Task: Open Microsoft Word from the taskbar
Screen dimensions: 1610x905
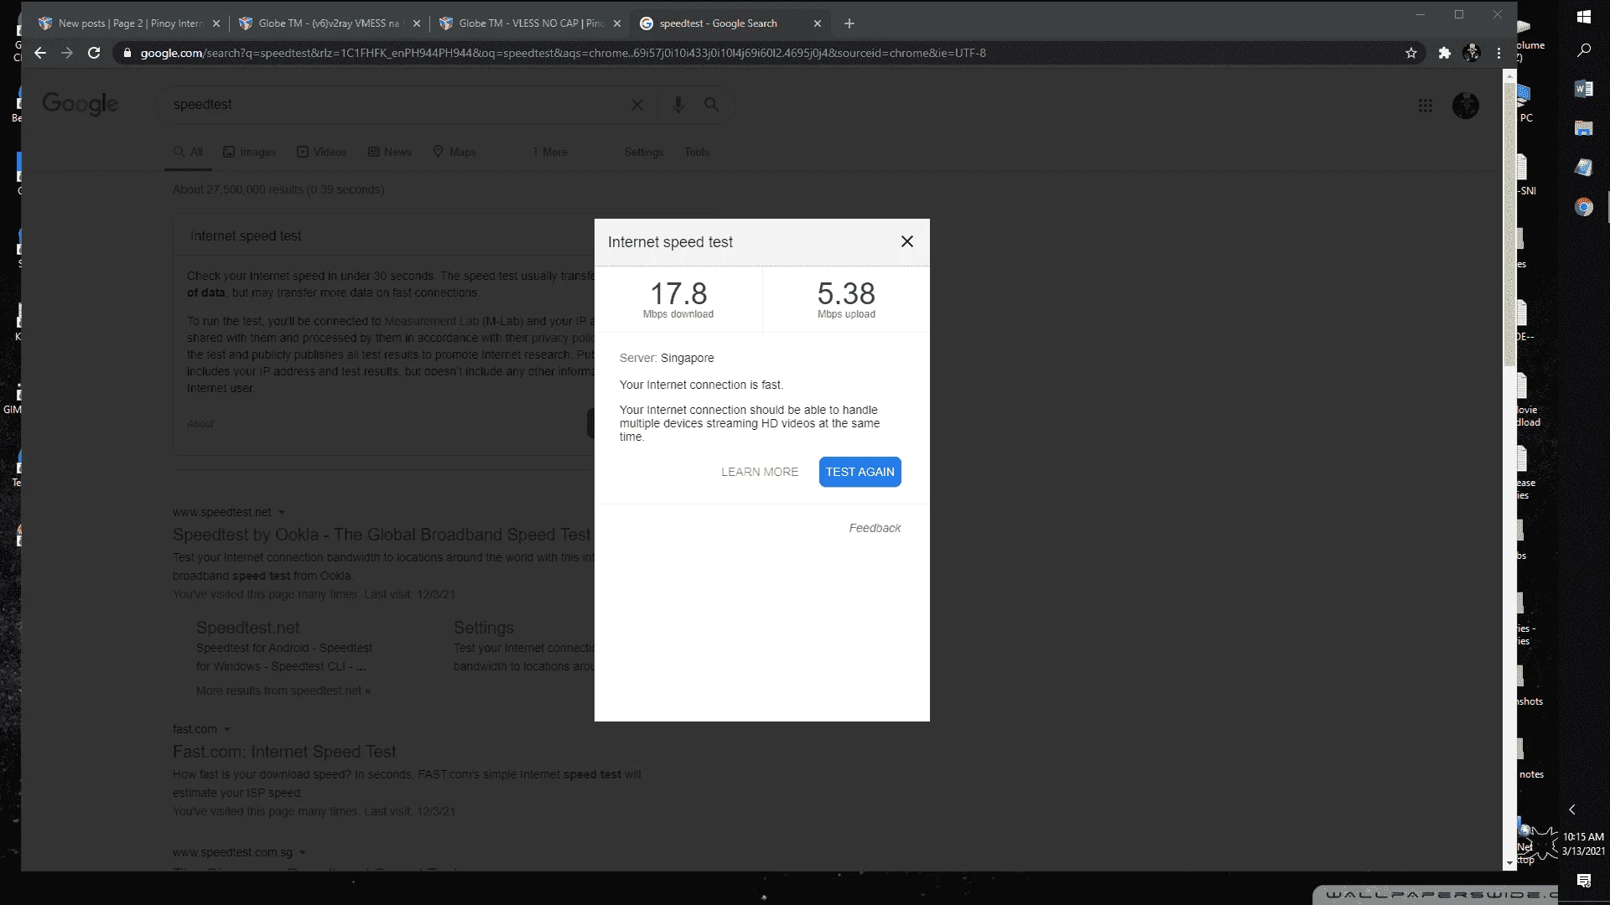Action: click(1583, 89)
